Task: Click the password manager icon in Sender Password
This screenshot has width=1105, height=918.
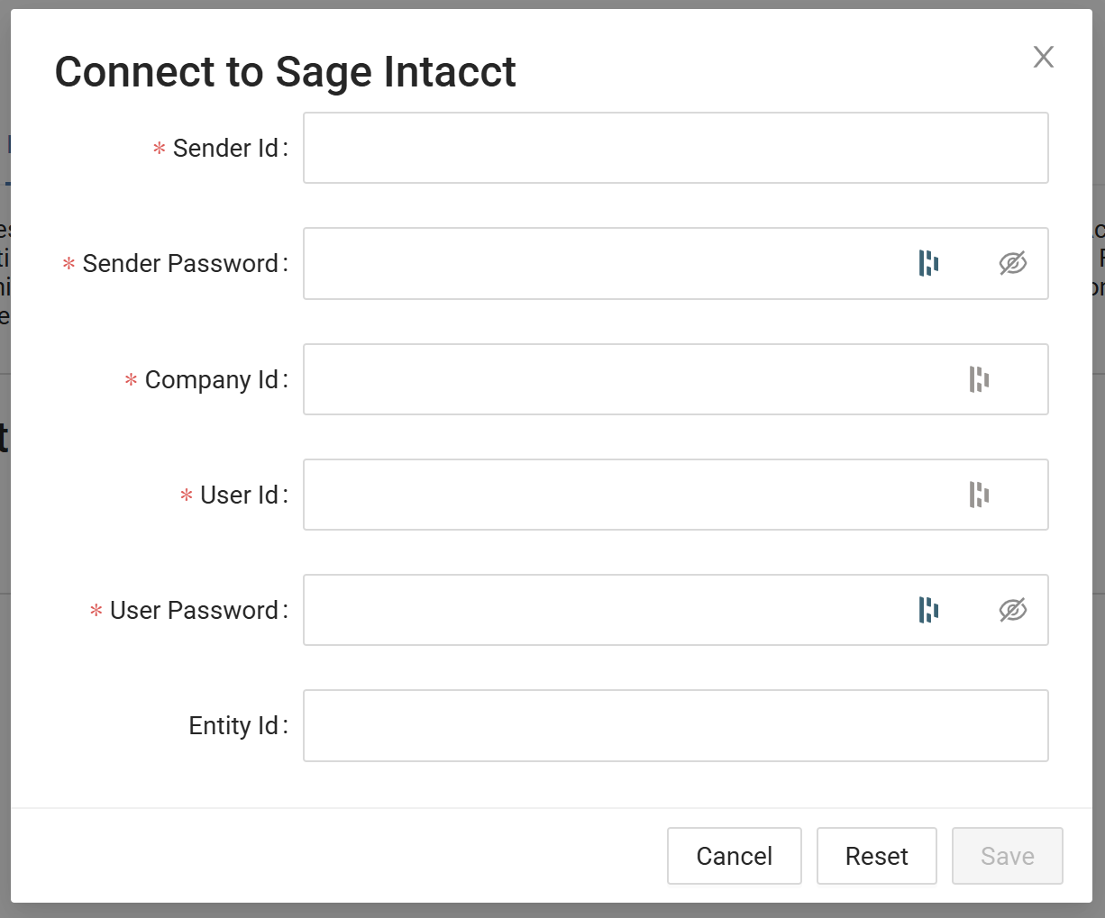Action: (x=928, y=263)
